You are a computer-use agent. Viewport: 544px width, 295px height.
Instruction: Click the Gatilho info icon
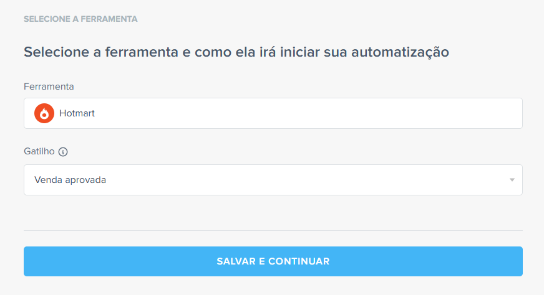(62, 151)
